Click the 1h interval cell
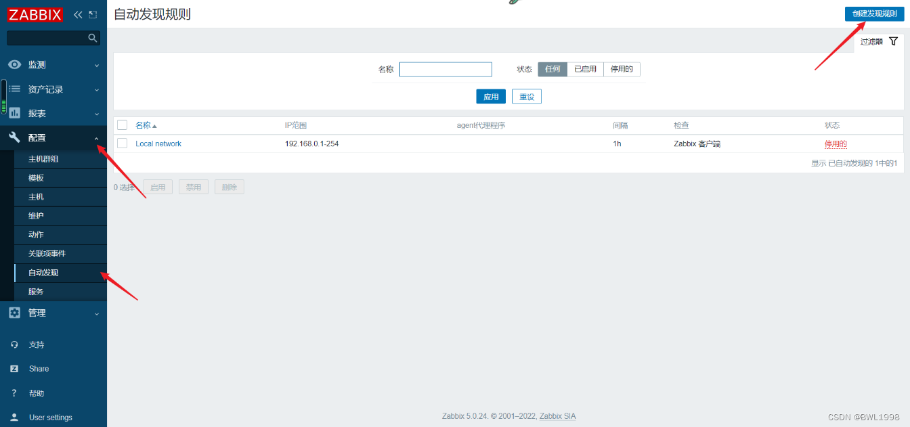The height and width of the screenshot is (427, 910). coord(617,143)
